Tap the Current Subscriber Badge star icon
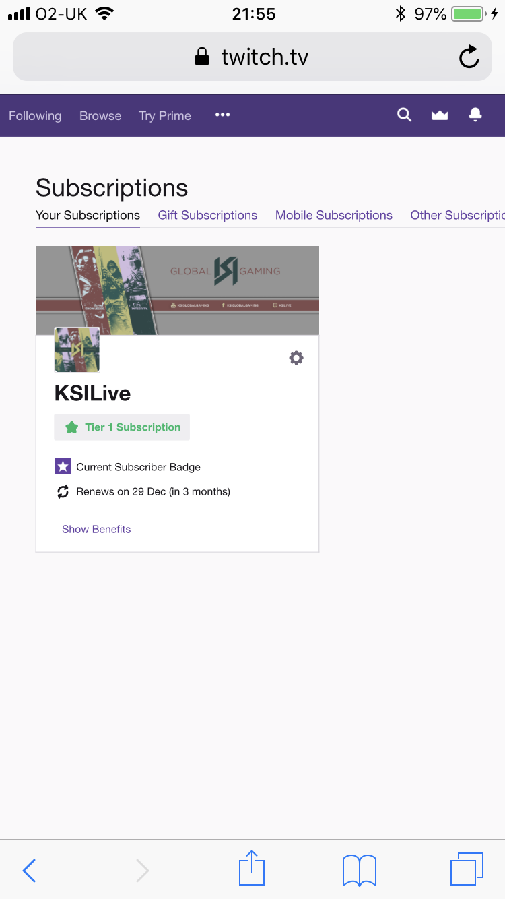 [63, 466]
